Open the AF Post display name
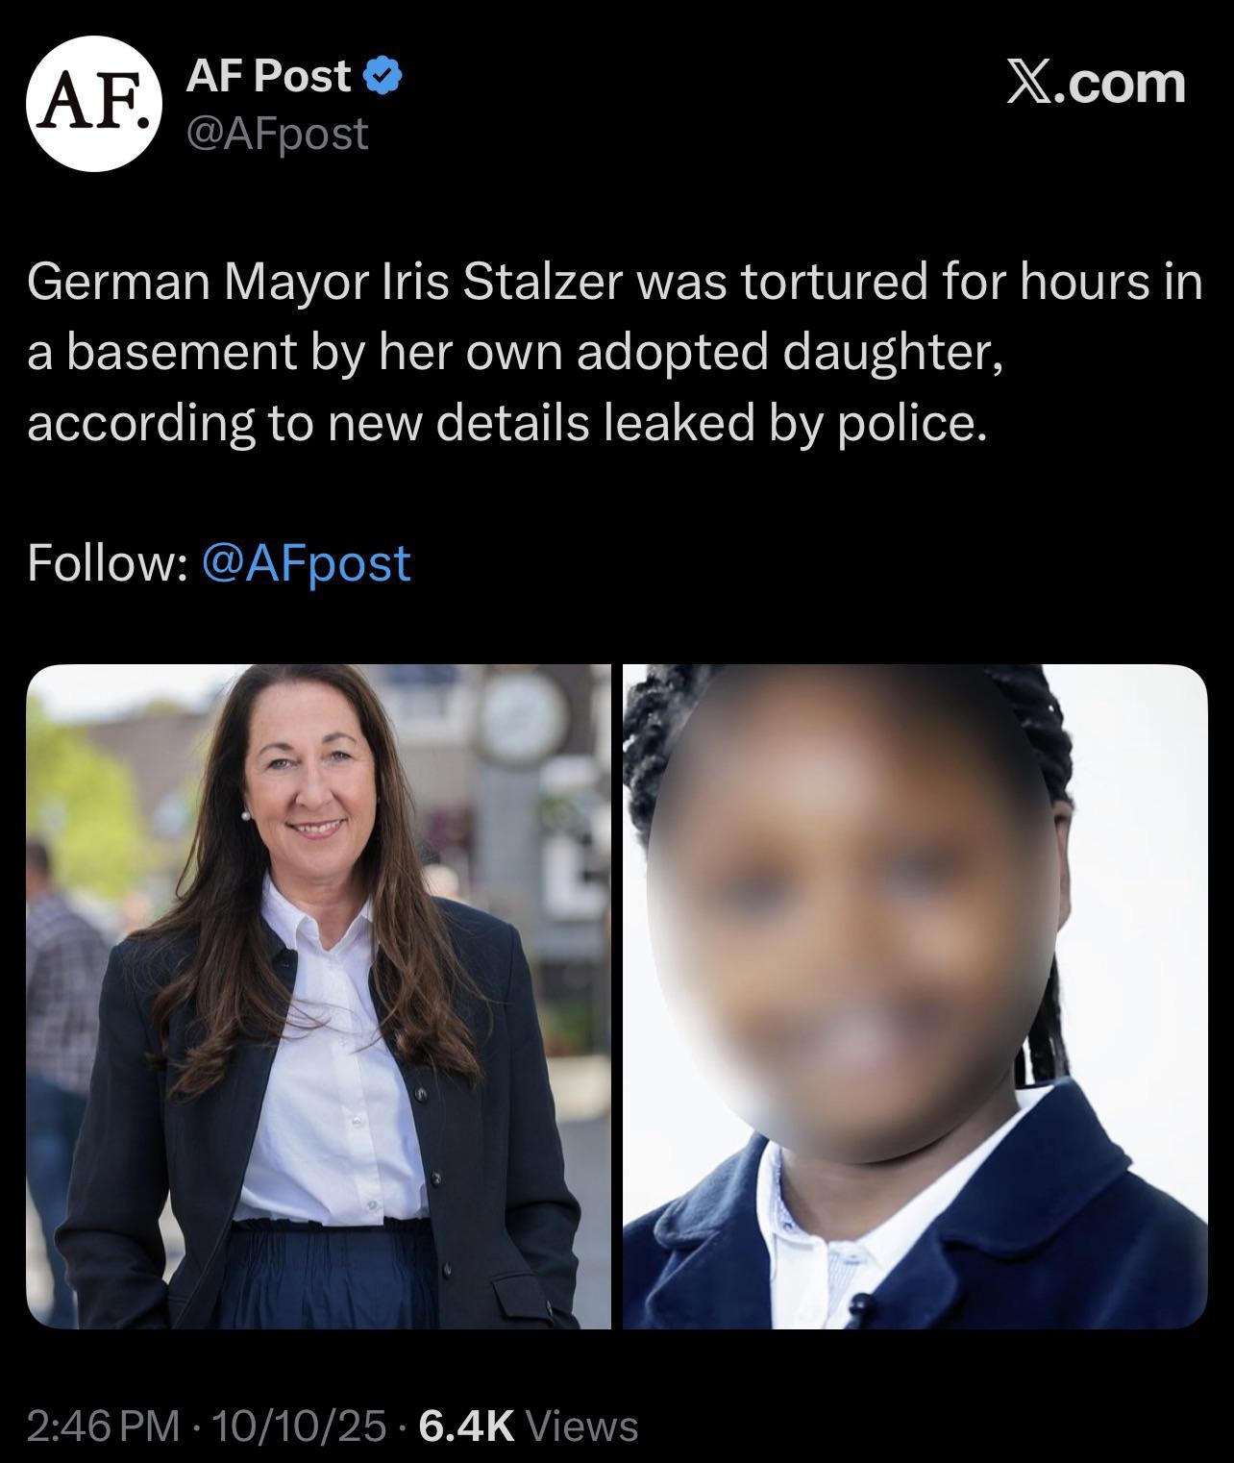 click(268, 76)
